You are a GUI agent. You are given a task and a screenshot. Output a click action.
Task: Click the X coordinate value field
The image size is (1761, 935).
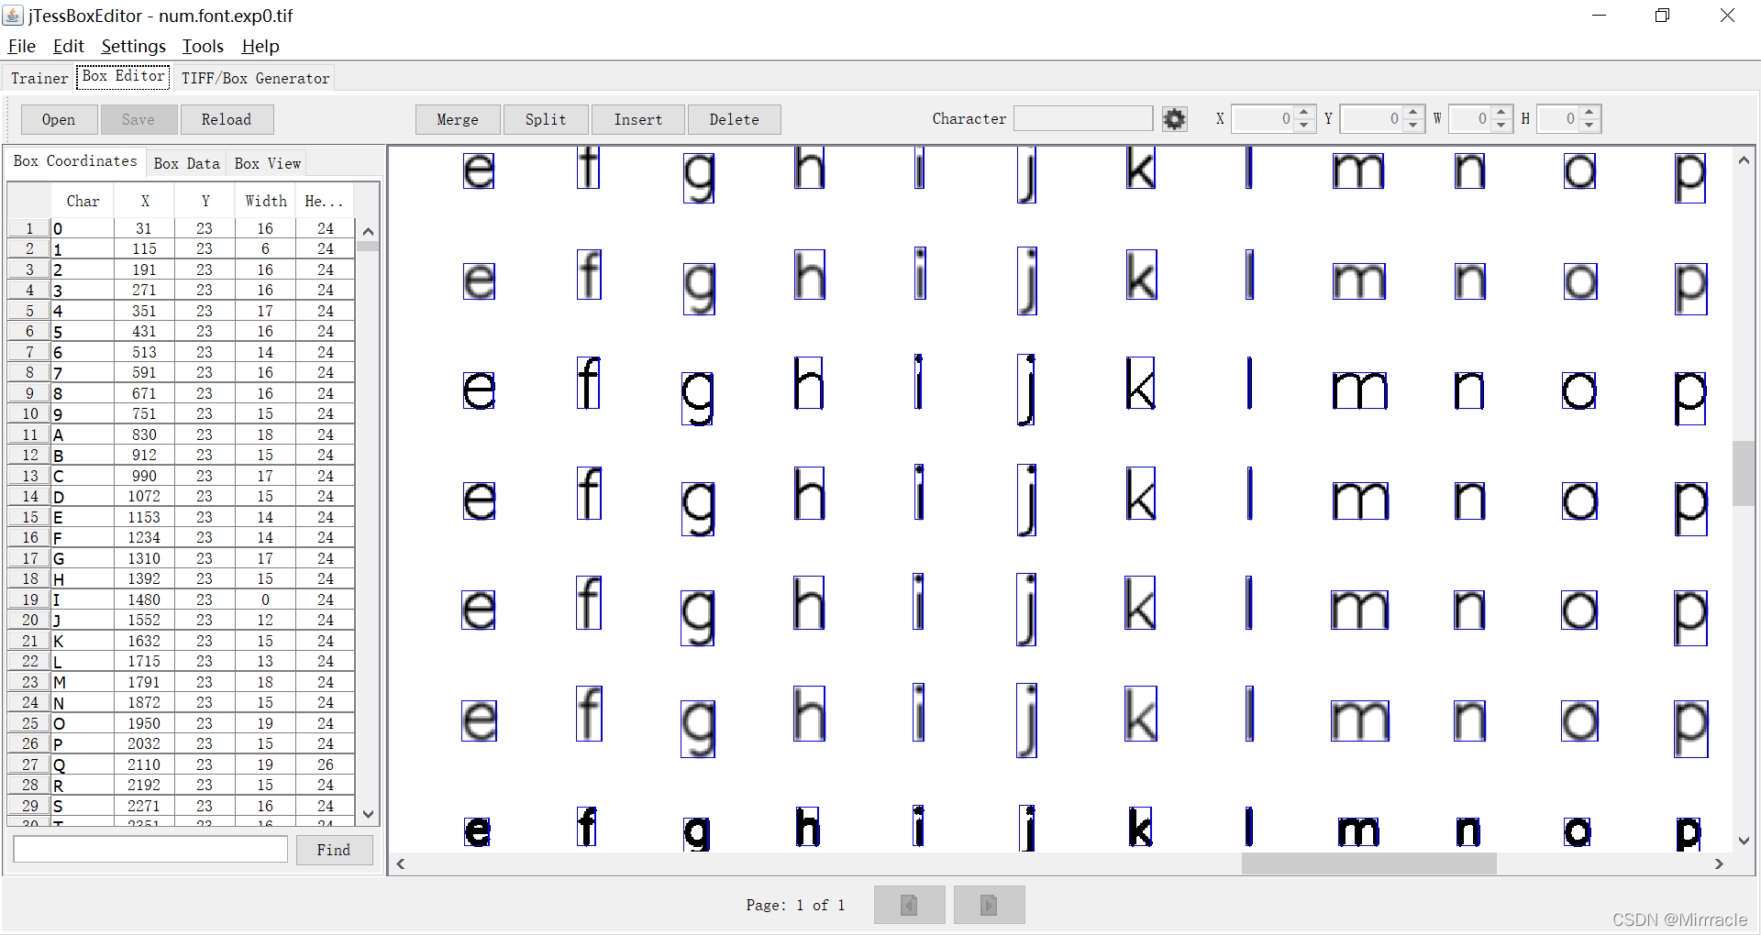coord(1262,119)
